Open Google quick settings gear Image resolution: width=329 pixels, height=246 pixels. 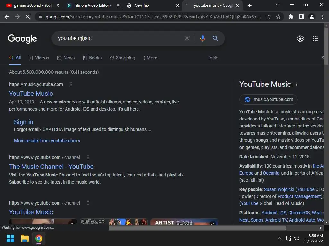300,39
